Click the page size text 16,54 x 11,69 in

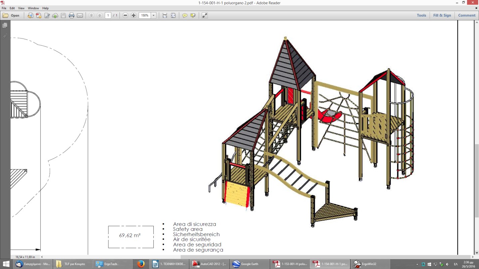[x=25, y=257]
